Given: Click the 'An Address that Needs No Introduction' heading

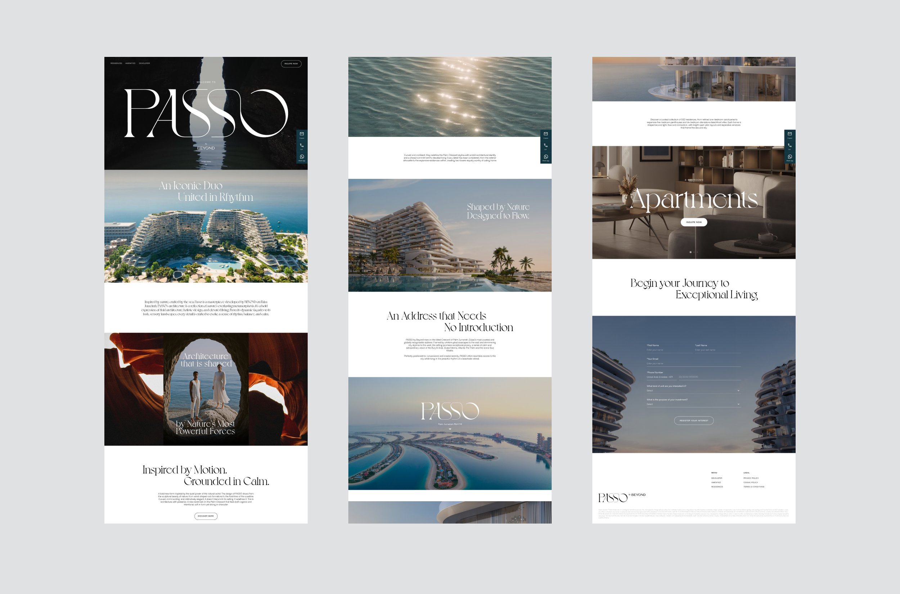Looking at the screenshot, I should tap(450, 322).
